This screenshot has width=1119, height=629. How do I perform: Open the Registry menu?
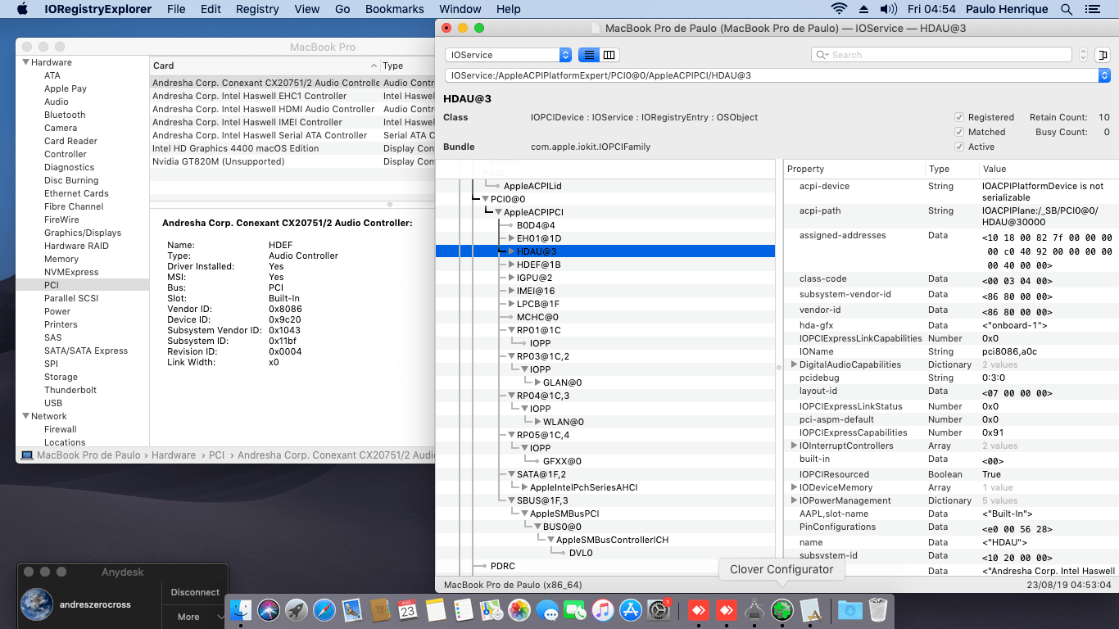coord(257,9)
